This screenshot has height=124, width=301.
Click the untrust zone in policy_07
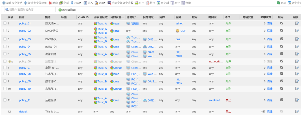point(116,68)
